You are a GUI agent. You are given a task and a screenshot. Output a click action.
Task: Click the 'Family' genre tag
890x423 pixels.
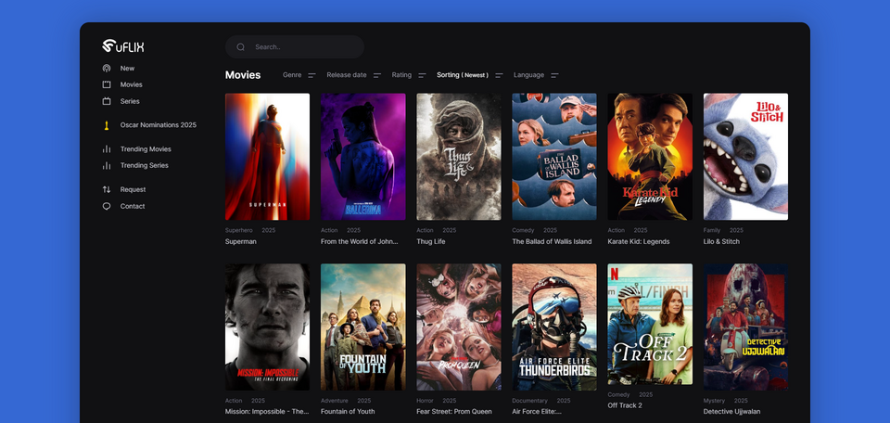point(712,231)
